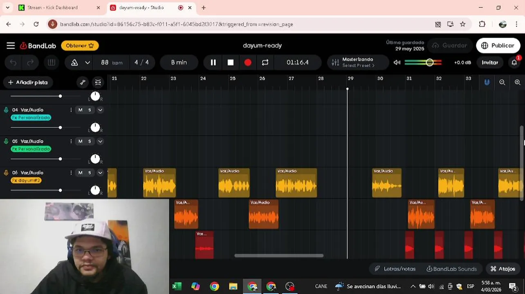Screen dimensions: 525x294
Task: Click the redo arrow icon
Action: (x=30, y=62)
